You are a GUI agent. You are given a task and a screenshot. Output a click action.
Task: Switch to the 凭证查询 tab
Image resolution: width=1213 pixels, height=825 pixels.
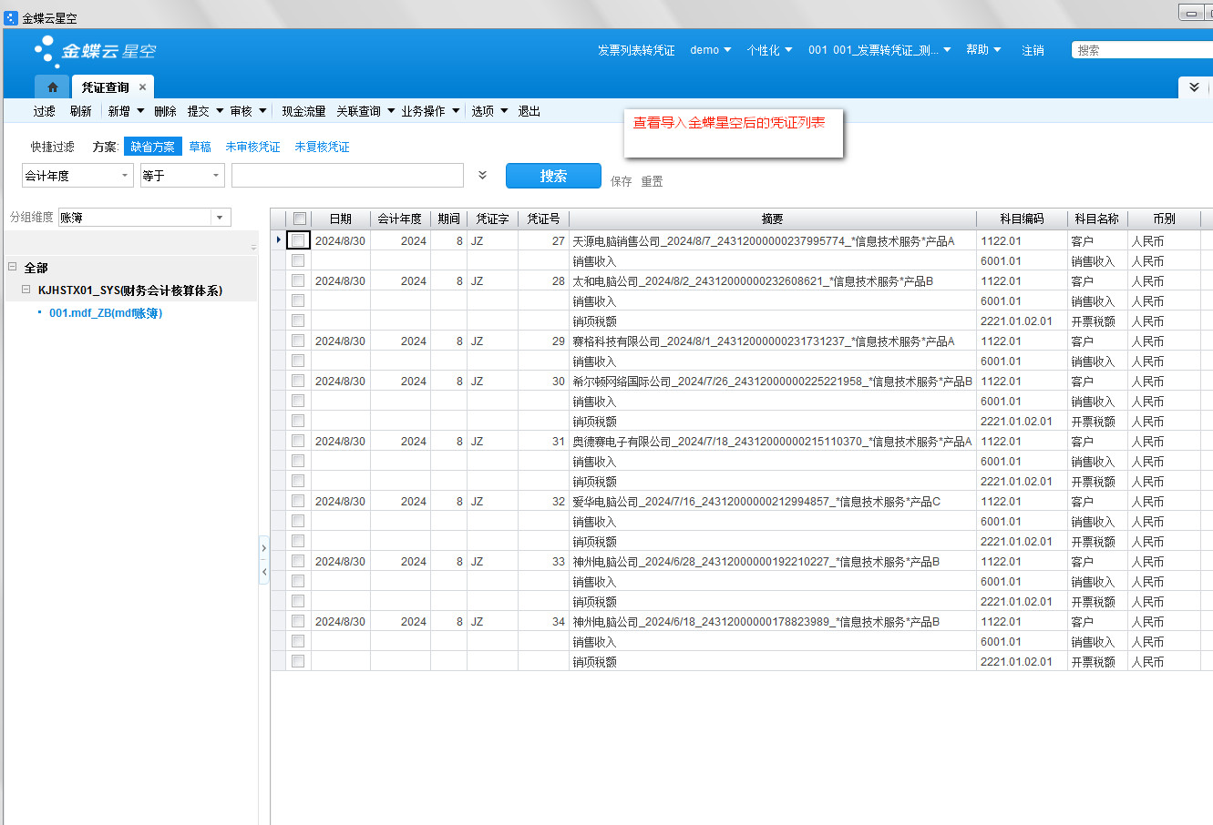(106, 87)
